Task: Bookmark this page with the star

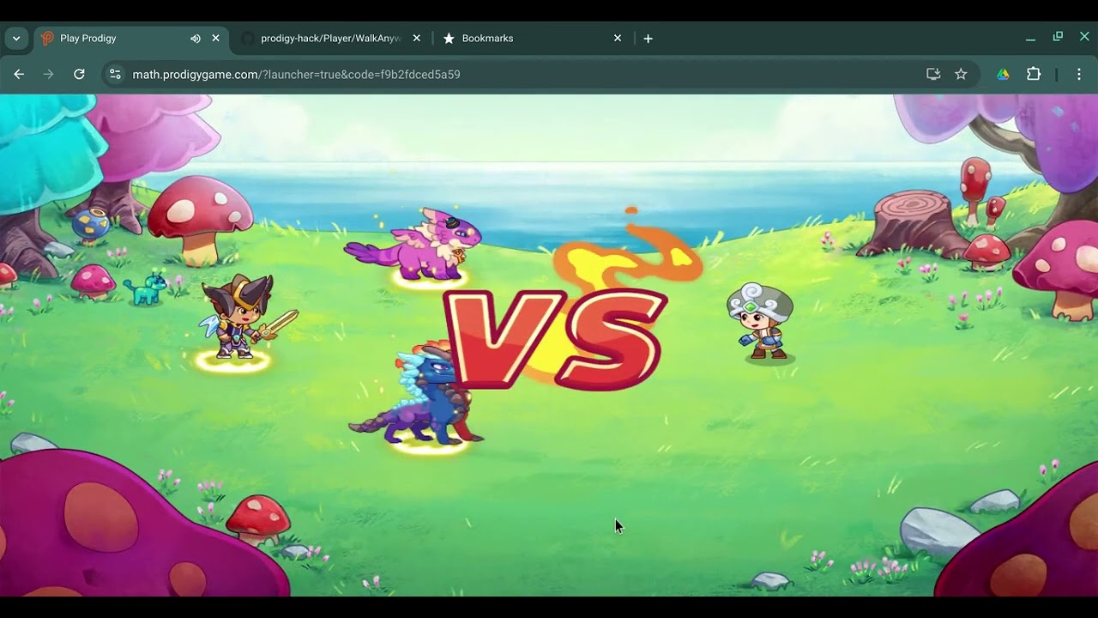Action: 961,75
